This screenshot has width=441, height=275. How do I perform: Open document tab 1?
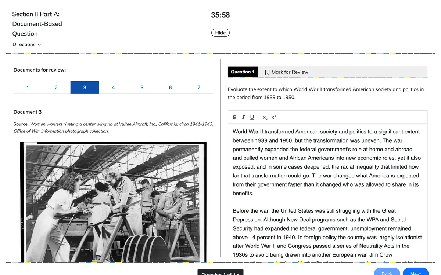28,87
